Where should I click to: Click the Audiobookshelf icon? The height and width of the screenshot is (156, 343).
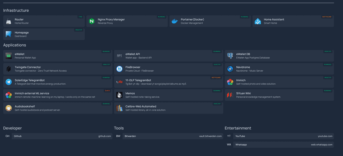[9, 108]
